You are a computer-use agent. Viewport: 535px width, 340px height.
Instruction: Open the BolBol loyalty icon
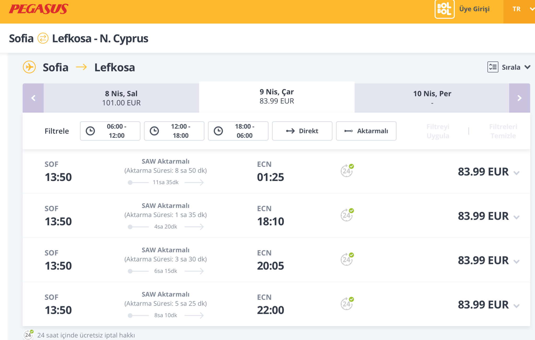pos(444,9)
